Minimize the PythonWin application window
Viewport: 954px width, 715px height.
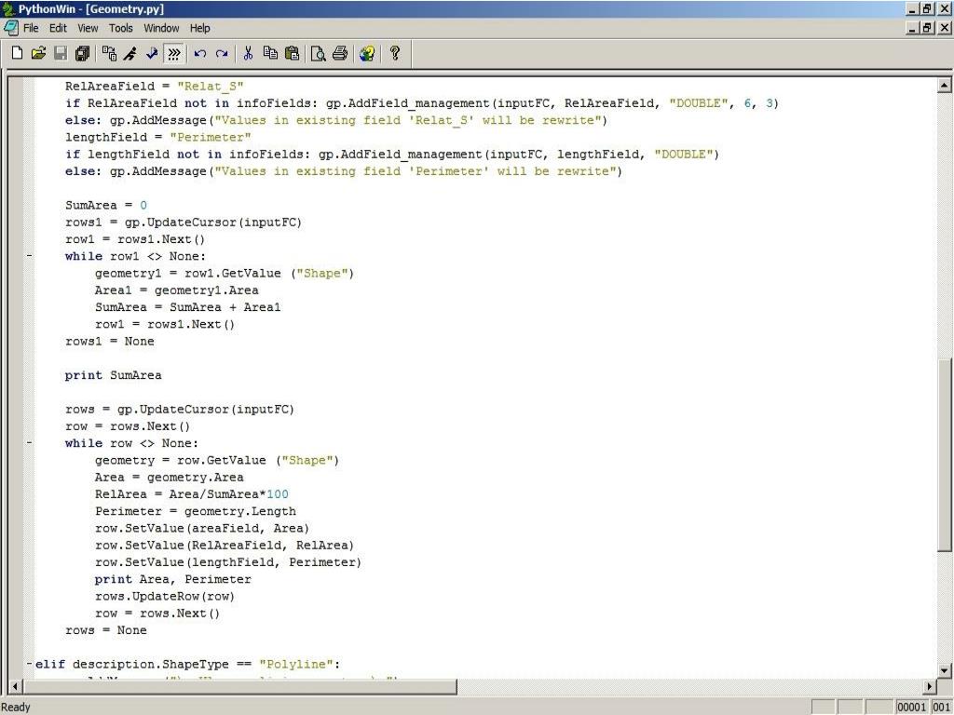click(911, 9)
